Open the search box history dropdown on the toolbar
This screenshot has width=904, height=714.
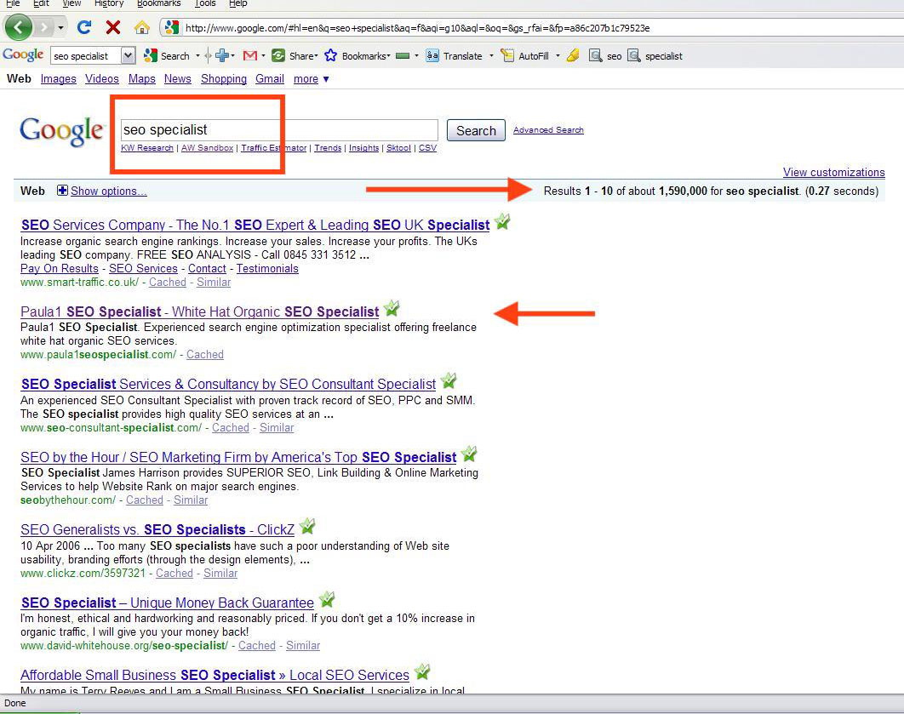coord(126,55)
